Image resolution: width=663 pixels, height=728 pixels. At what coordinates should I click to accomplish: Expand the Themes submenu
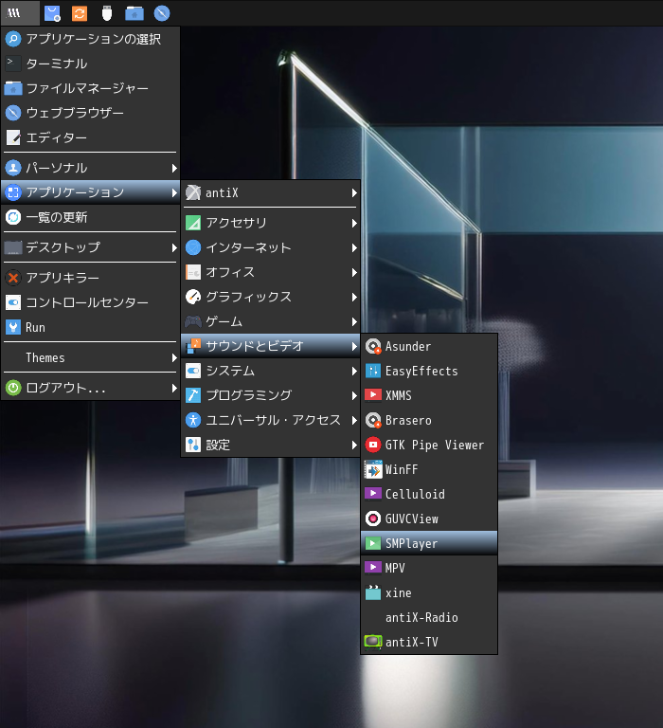click(x=45, y=357)
